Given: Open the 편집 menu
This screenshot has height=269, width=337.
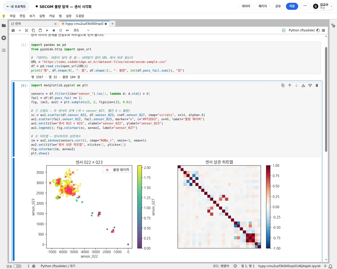Looking at the screenshot, I should click(x=22, y=16).
